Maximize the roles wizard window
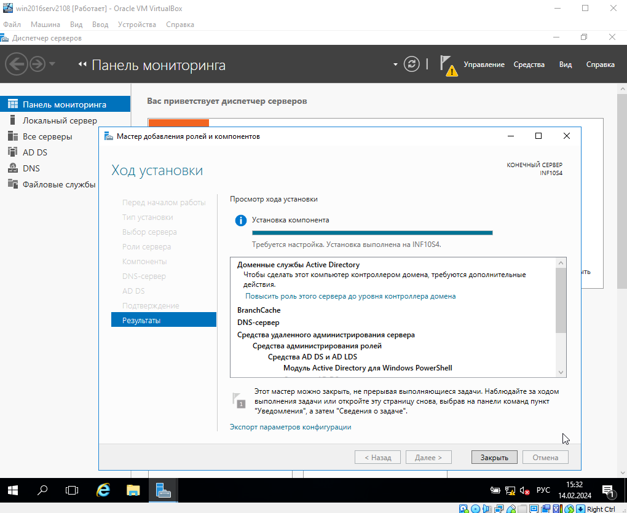The height and width of the screenshot is (513, 627). [538, 136]
